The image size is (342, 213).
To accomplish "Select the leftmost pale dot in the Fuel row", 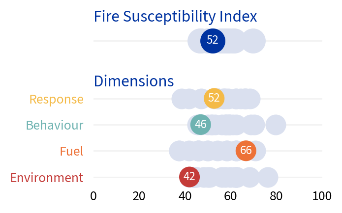I will [179, 151].
